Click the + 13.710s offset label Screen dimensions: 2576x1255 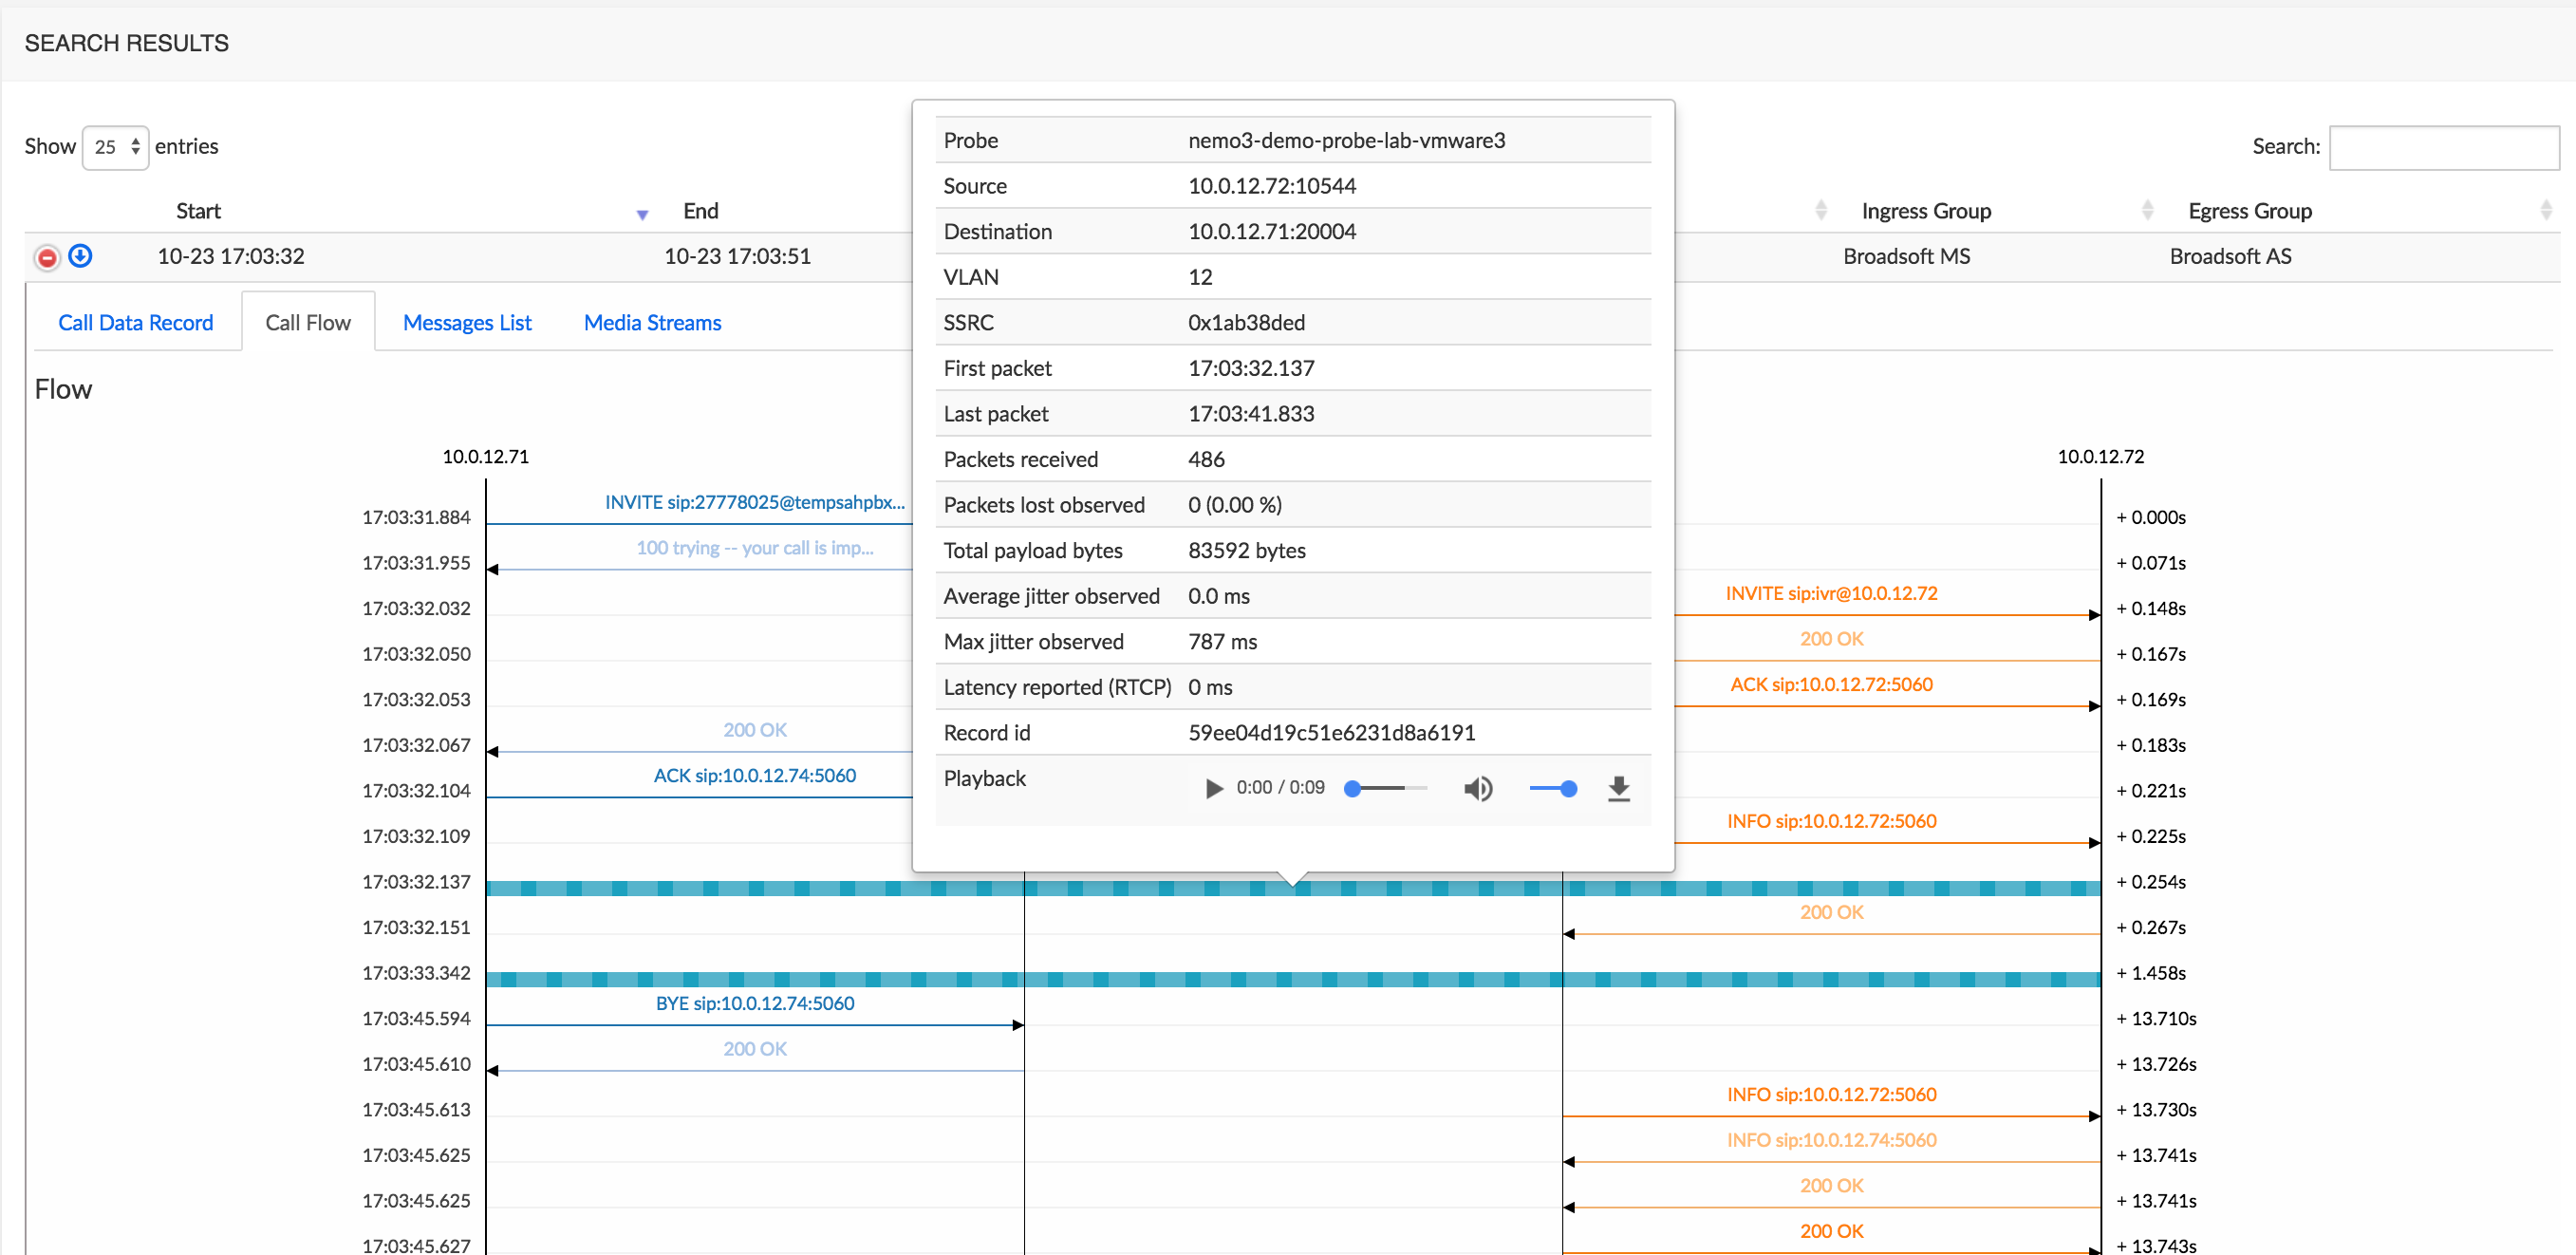pos(2156,1019)
